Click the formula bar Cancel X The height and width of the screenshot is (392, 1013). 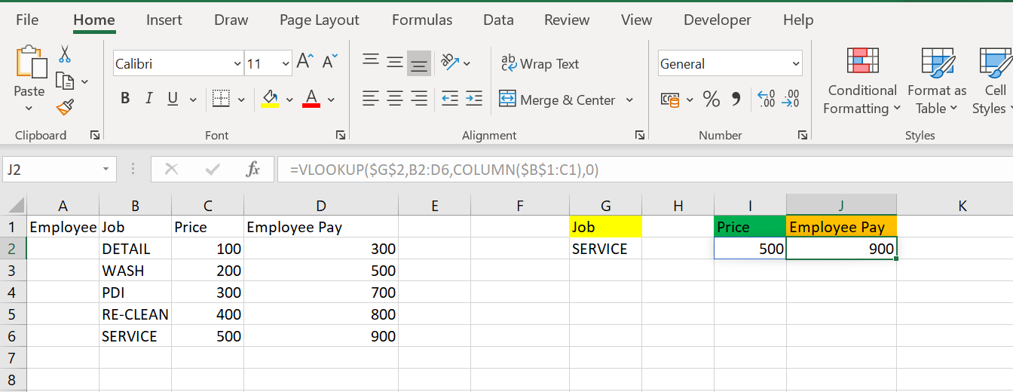[172, 170]
